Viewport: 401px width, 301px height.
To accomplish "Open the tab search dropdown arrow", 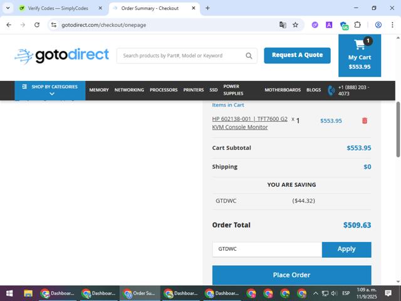I will click(8, 8).
